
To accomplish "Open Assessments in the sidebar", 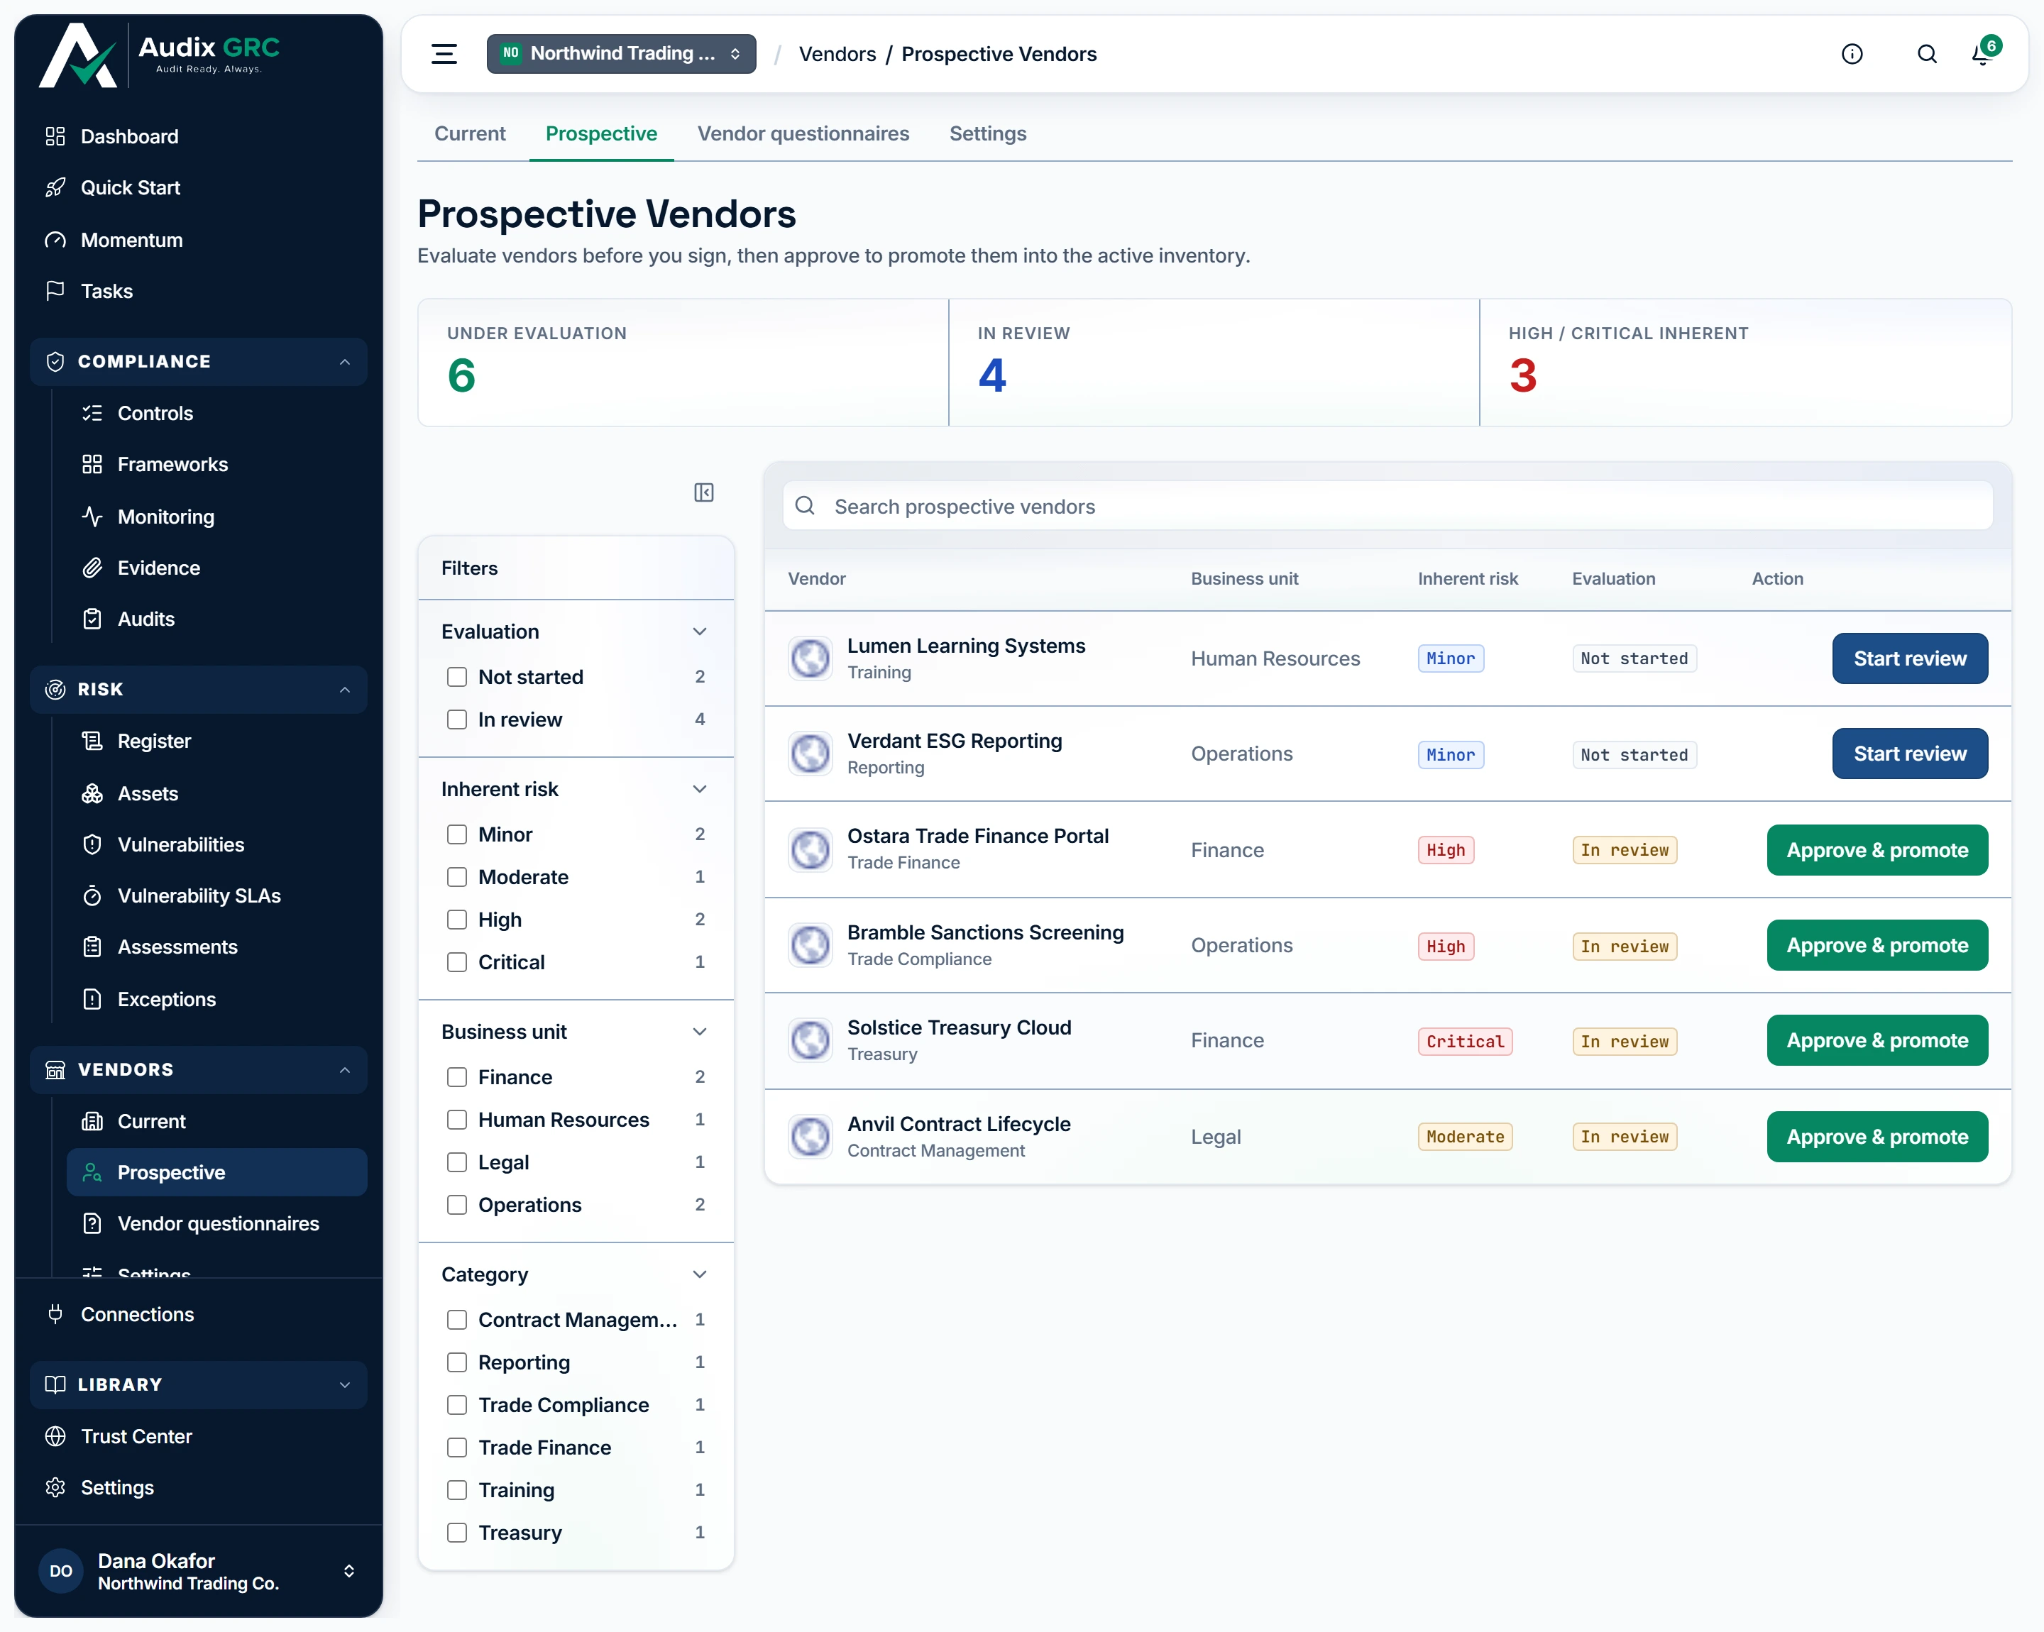I will tap(216, 947).
